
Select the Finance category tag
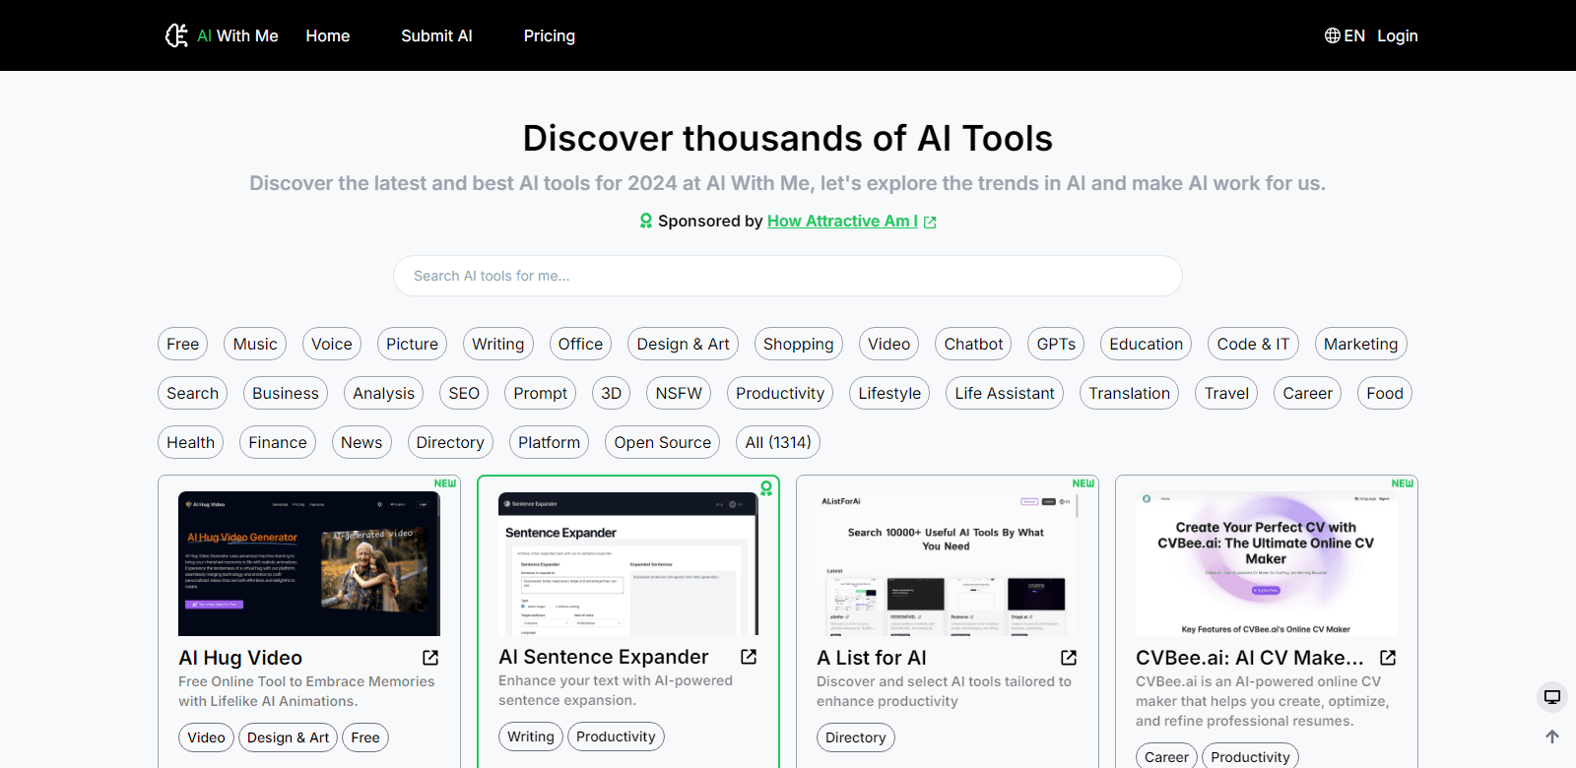coord(278,442)
